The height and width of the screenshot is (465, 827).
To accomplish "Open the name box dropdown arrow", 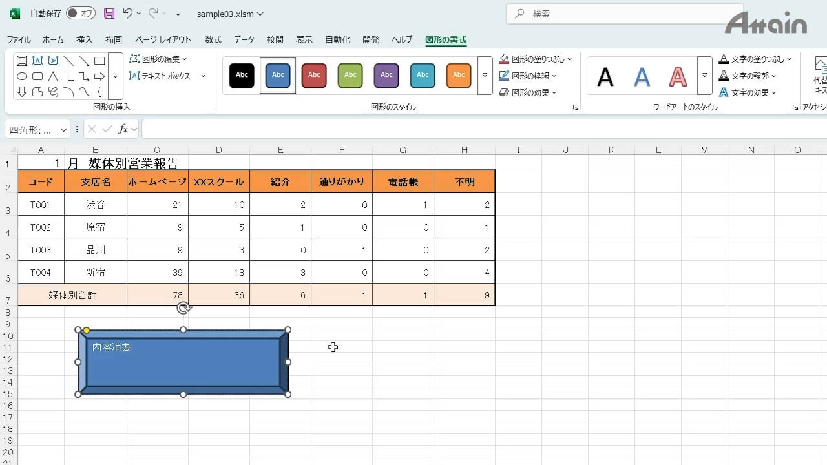I will click(x=63, y=130).
